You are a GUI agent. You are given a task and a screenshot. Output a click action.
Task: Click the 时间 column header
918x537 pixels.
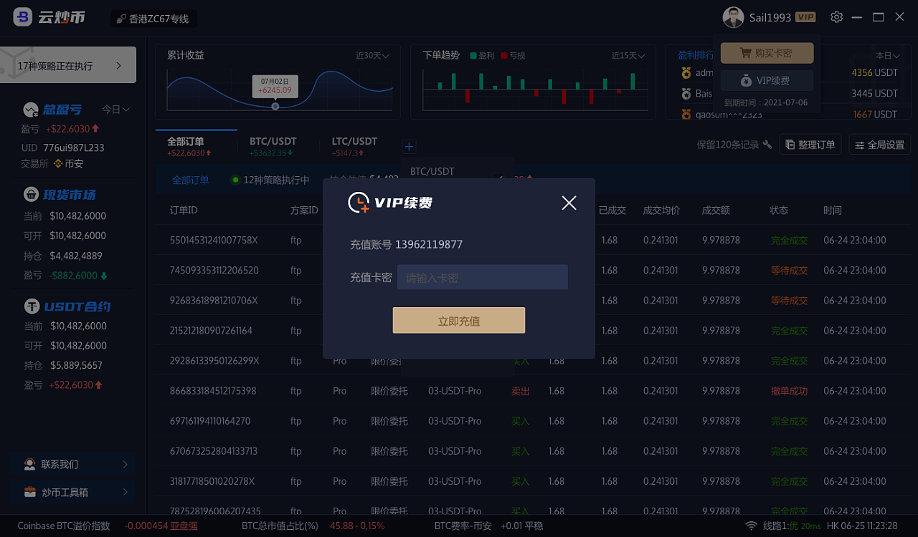tap(833, 211)
